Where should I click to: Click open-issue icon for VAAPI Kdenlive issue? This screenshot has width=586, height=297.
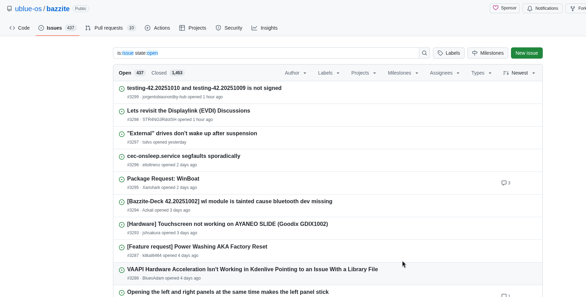122,270
